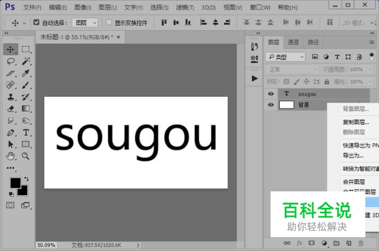Collapse the toolbox double-arrow
Screen dimensions: 379x251
tap(6, 33)
